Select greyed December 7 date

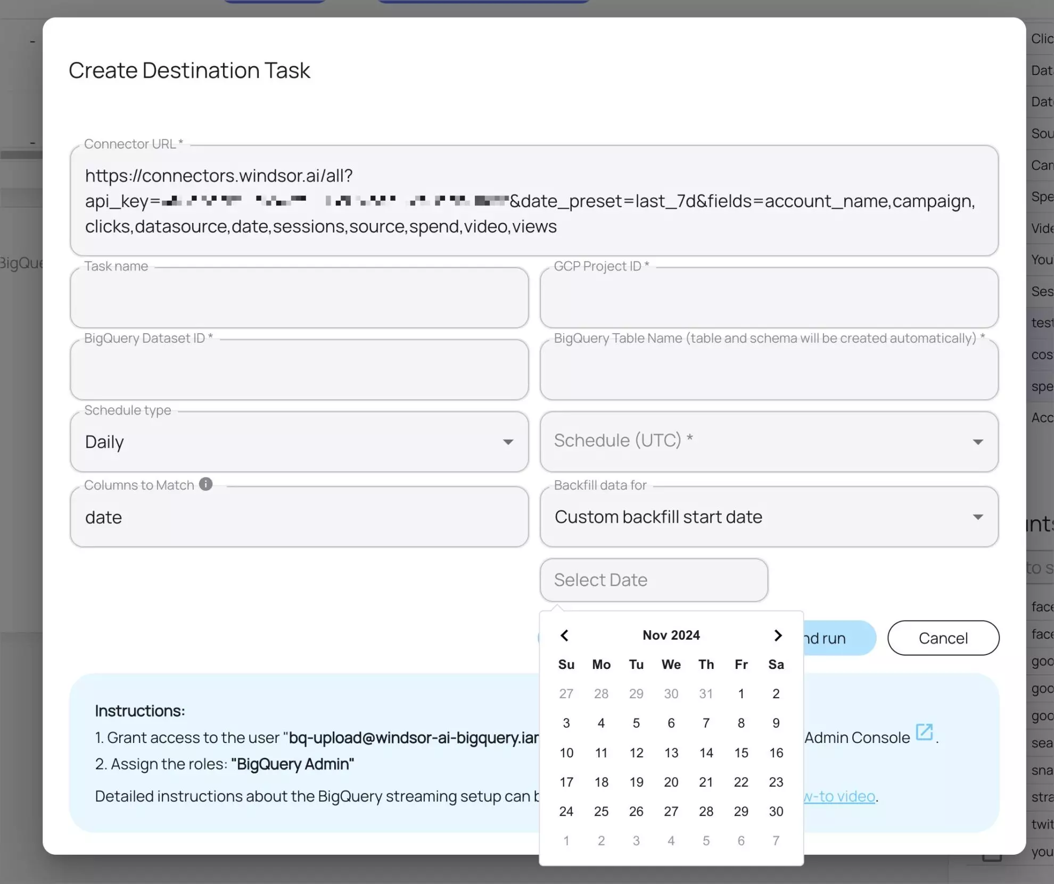point(776,840)
